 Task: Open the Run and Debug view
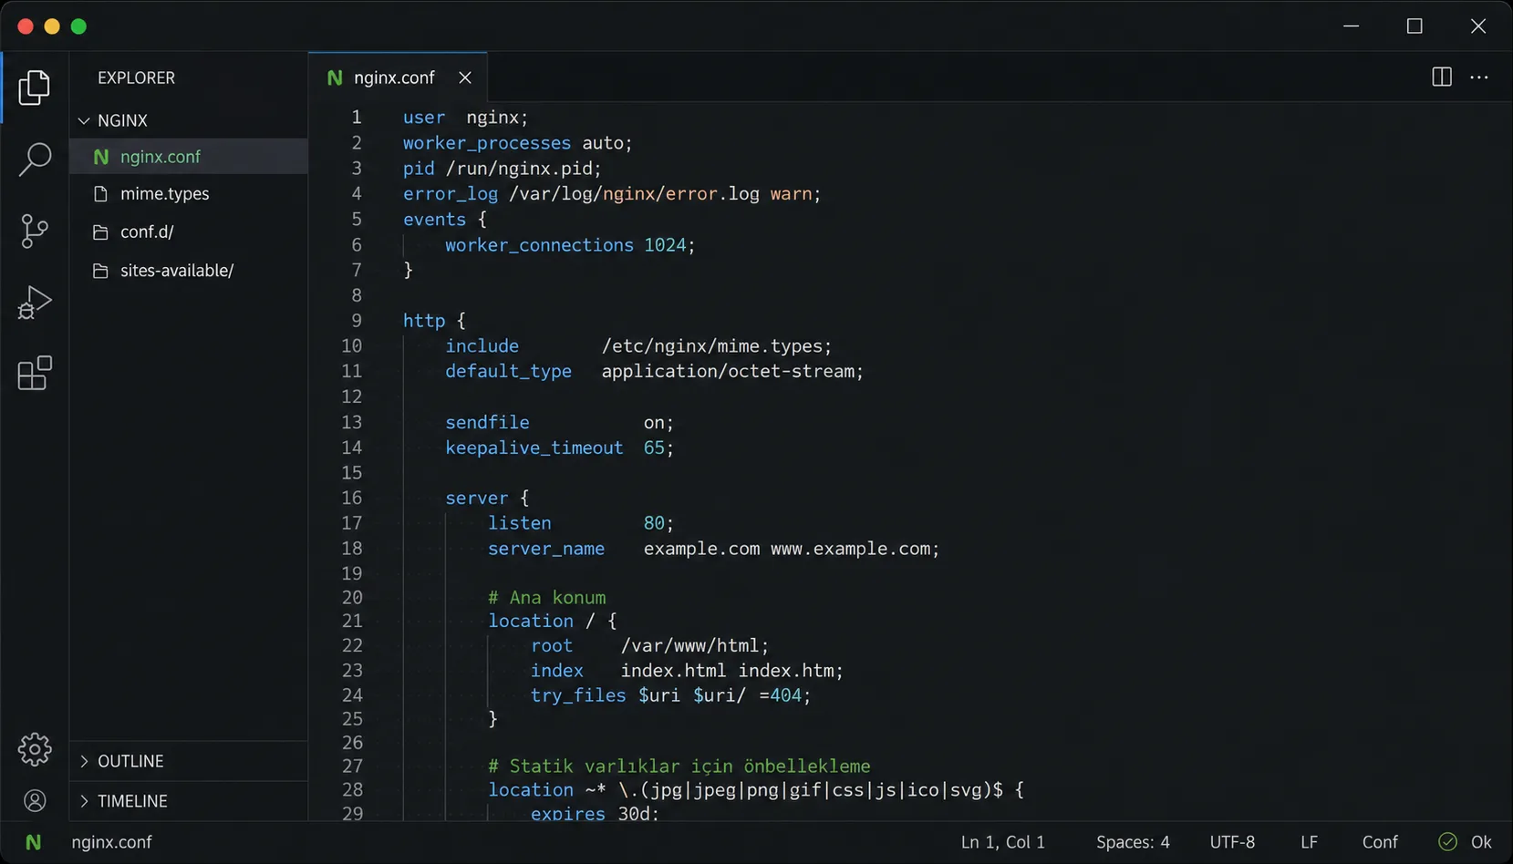(x=35, y=302)
